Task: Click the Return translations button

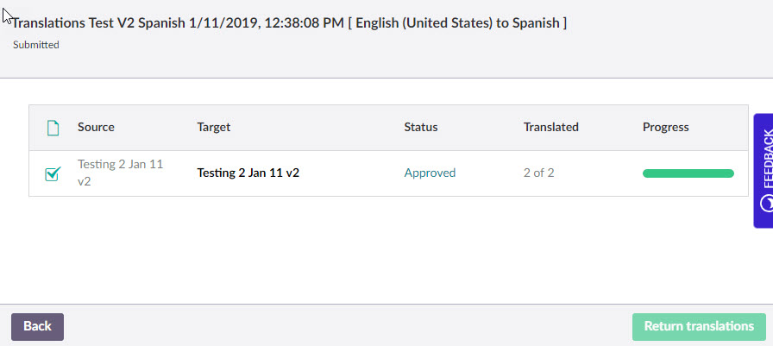Action: tap(699, 327)
